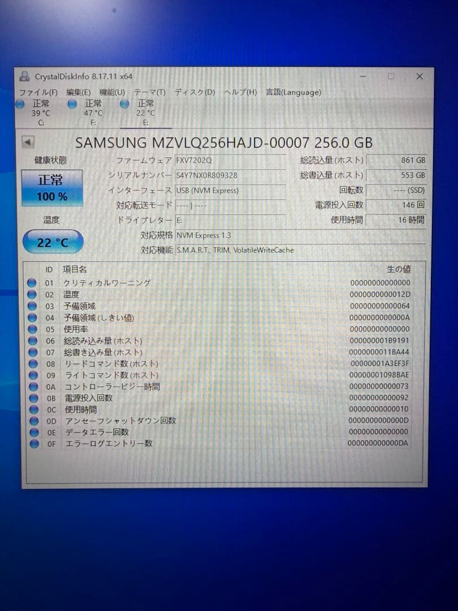Select raw value 0000000000012D for temperature

(x=380, y=295)
